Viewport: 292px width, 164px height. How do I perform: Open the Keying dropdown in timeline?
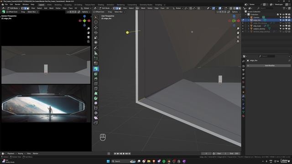pos(21,154)
